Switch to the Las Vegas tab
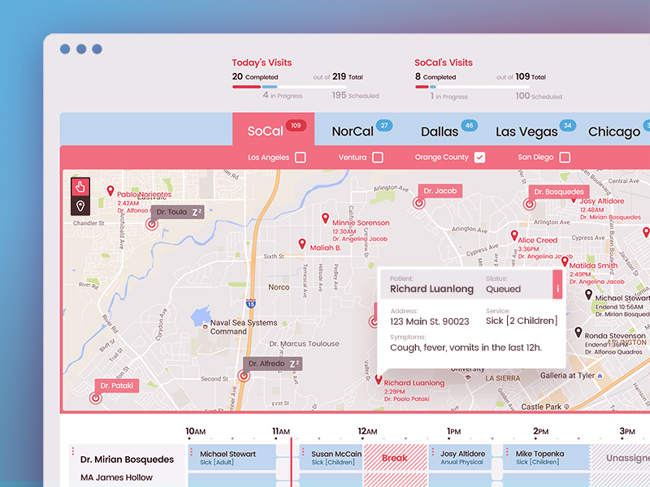Image resolution: width=650 pixels, height=487 pixels. (x=526, y=131)
